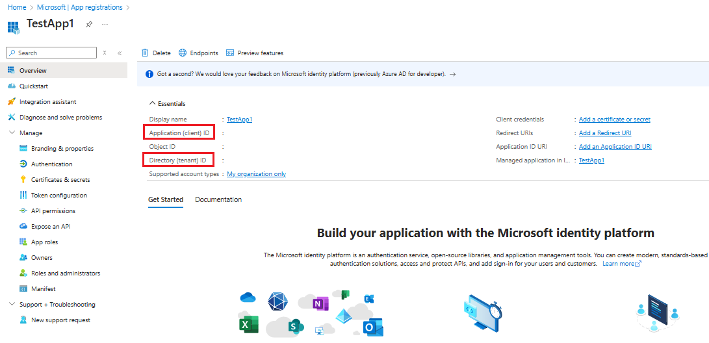
Task: Click in the sidebar Search field
Action: (51, 53)
